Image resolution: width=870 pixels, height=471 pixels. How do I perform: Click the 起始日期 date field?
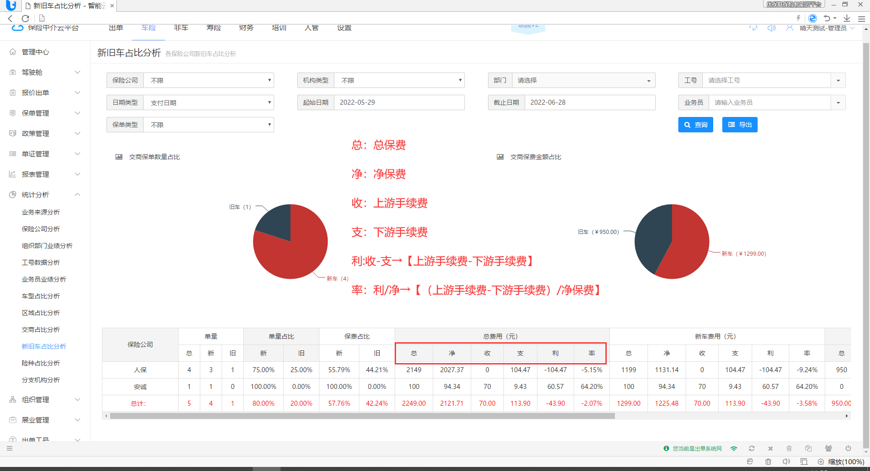[399, 102]
